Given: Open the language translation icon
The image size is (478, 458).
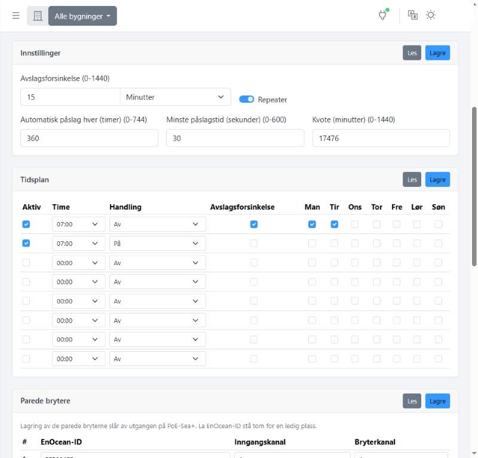Looking at the screenshot, I should point(413,14).
